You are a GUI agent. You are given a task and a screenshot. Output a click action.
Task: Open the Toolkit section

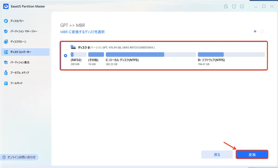[15, 83]
